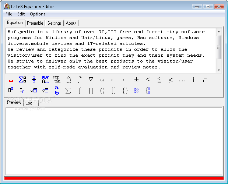Screen dimensions: 228x184
Task: Open the digamma F symbol palette
Action: [205, 80]
